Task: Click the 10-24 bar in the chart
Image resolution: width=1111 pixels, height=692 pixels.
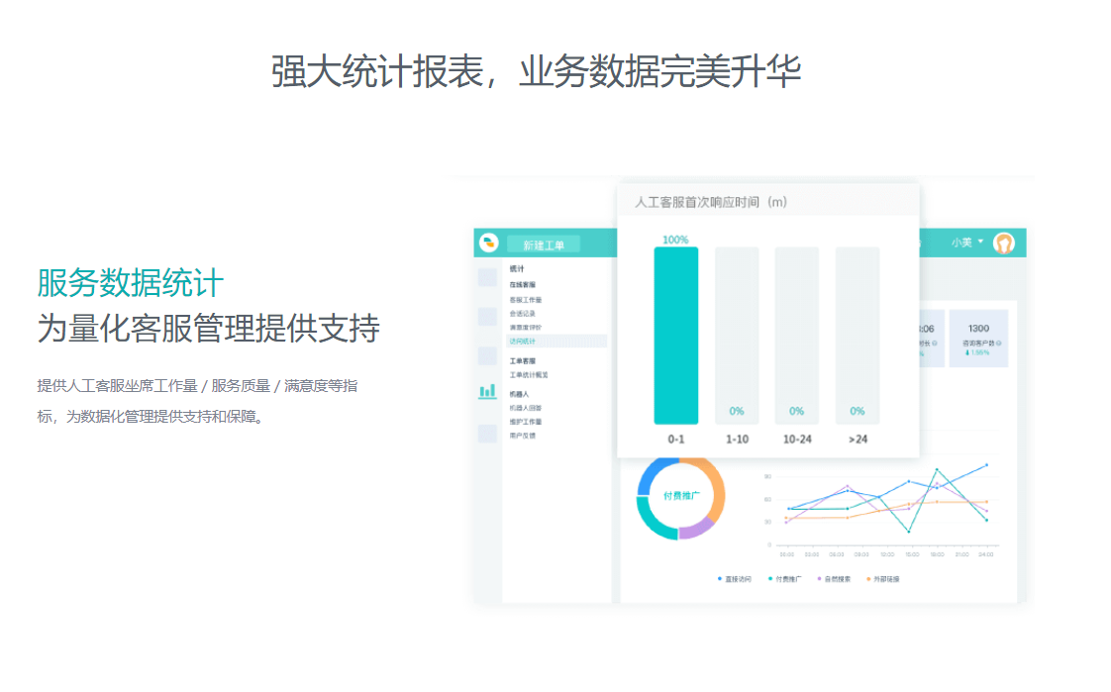Action: click(797, 335)
